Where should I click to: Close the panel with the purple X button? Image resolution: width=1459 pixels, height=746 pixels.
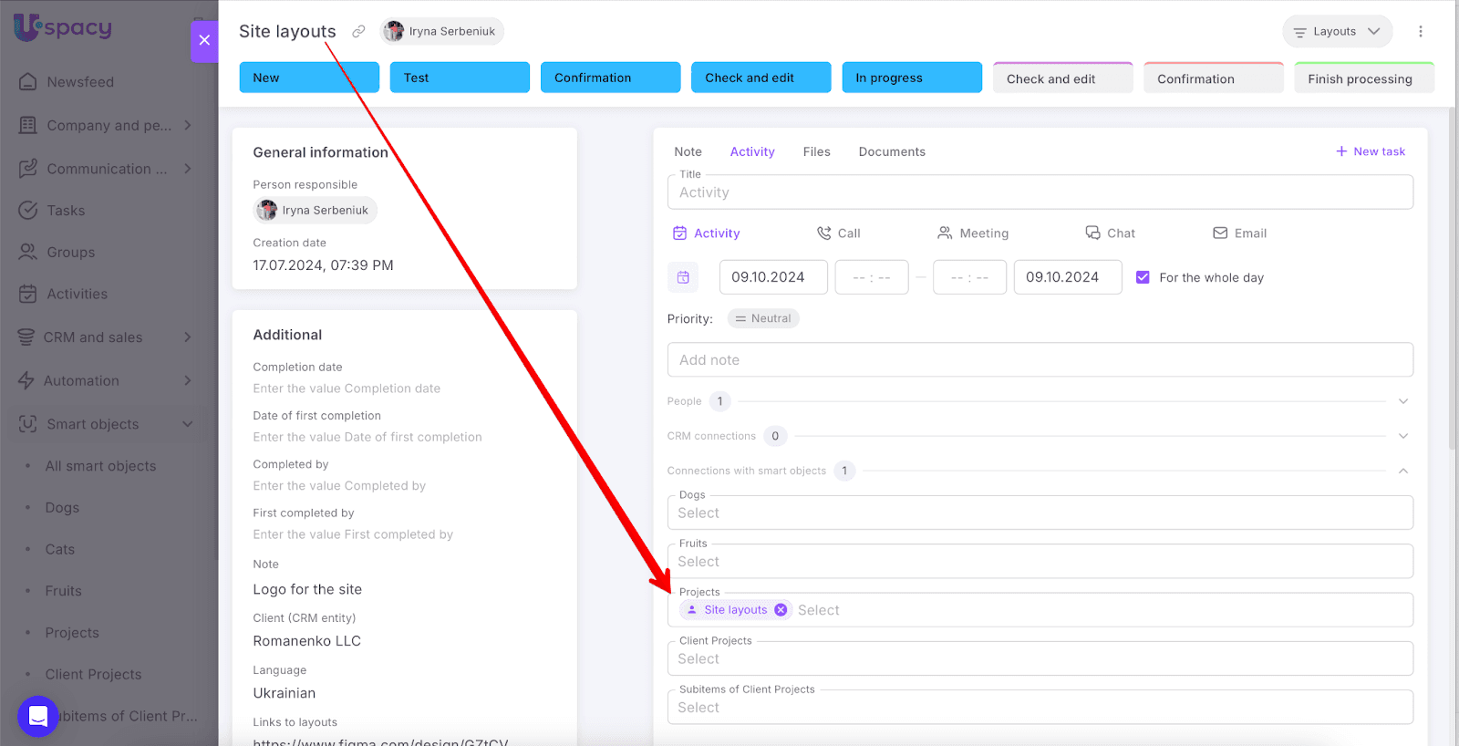coord(204,40)
